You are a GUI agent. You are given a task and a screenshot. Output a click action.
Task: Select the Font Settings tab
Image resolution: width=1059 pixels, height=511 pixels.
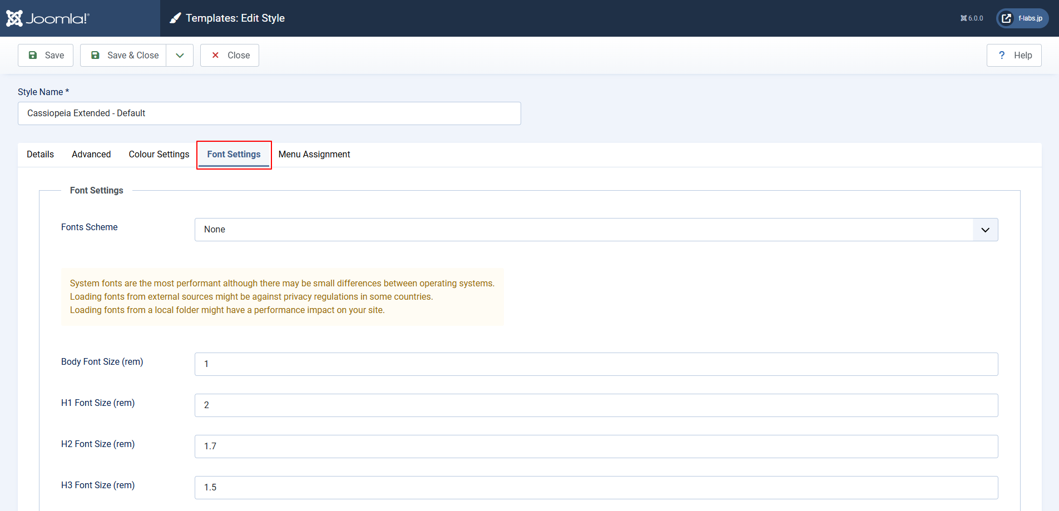coord(234,154)
